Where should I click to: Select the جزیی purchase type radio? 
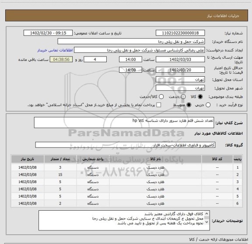coord(208,105)
